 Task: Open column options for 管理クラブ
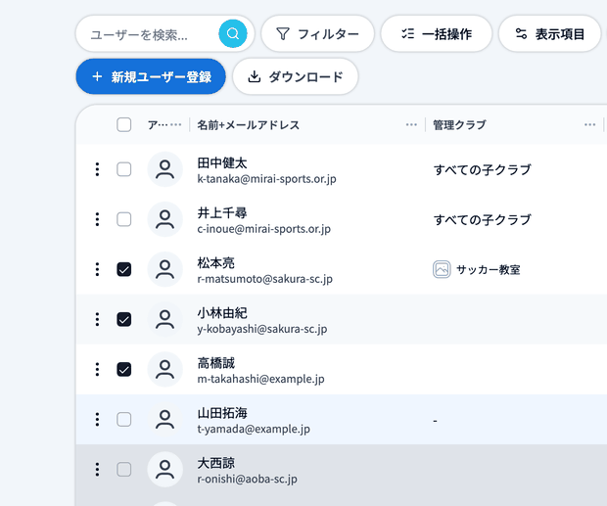click(590, 124)
